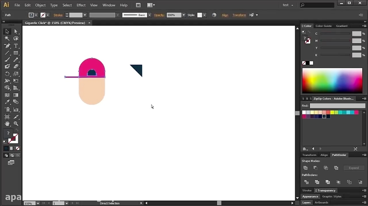
Task: Open the graphic Style dropdown
Action: pos(204,15)
